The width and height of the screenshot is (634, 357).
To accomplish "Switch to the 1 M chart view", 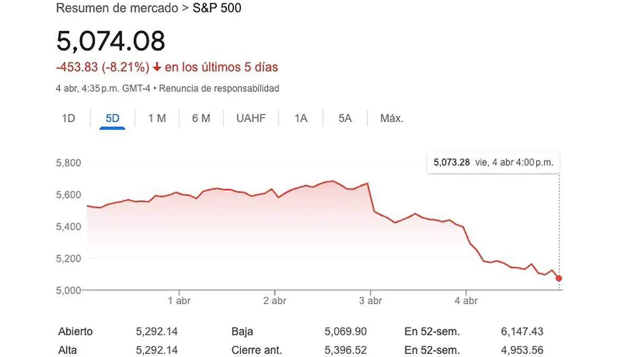I will coord(156,118).
